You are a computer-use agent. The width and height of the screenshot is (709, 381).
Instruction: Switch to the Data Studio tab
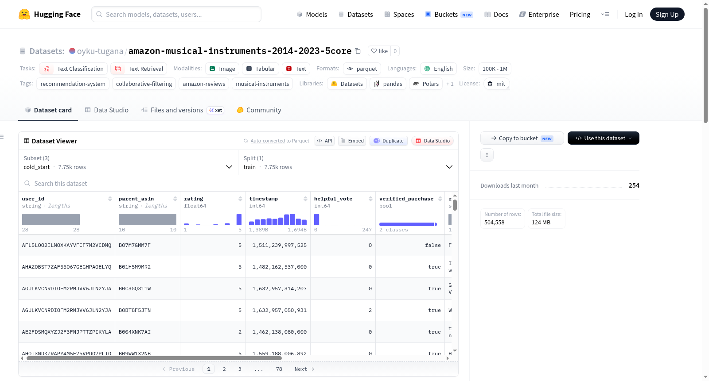click(x=106, y=110)
